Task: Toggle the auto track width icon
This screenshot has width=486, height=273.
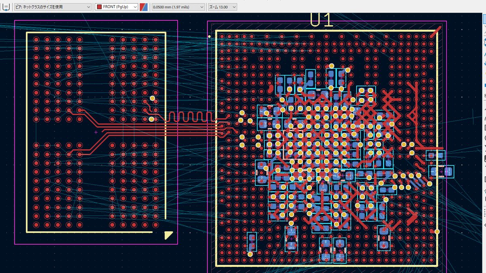Action: click(x=6, y=7)
